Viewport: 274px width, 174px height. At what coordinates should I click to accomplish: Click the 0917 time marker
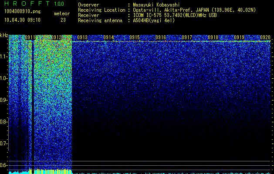pos(187,37)
